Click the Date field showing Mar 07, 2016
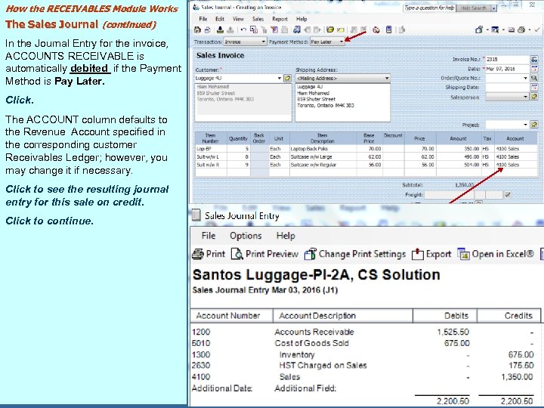 click(507, 69)
